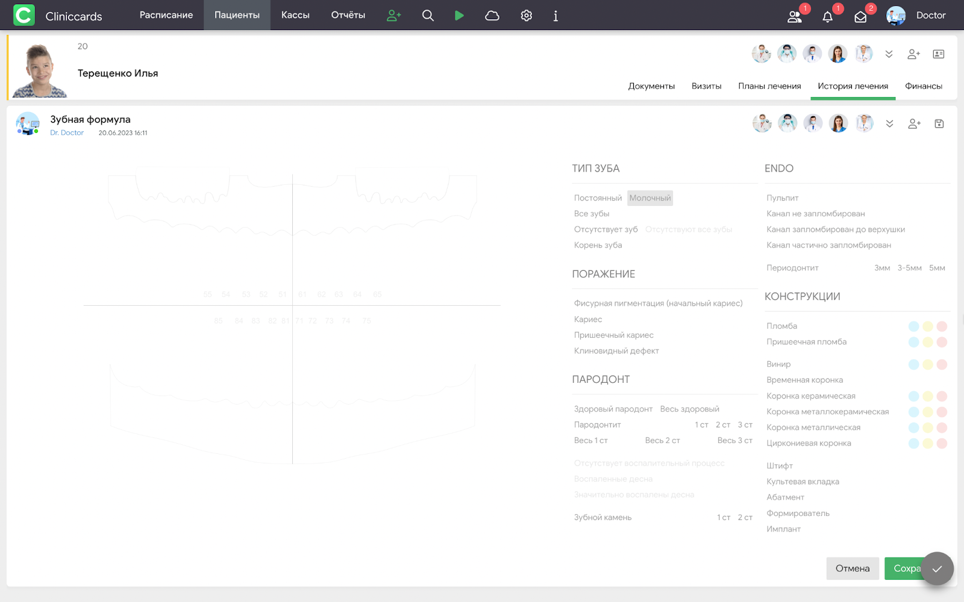This screenshot has height=602, width=964.
Task: Select Фисурная пигментация option
Action: pos(658,303)
